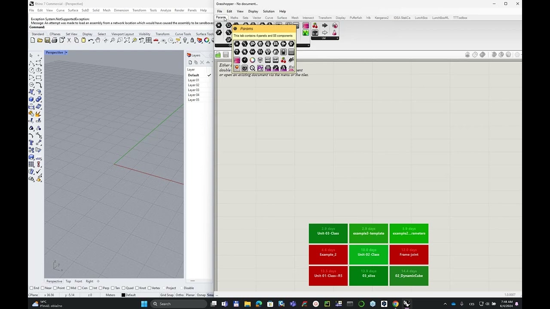Click the Print icon in Rhino Standard toolbar
This screenshot has height=309, width=550.
tap(55, 40)
